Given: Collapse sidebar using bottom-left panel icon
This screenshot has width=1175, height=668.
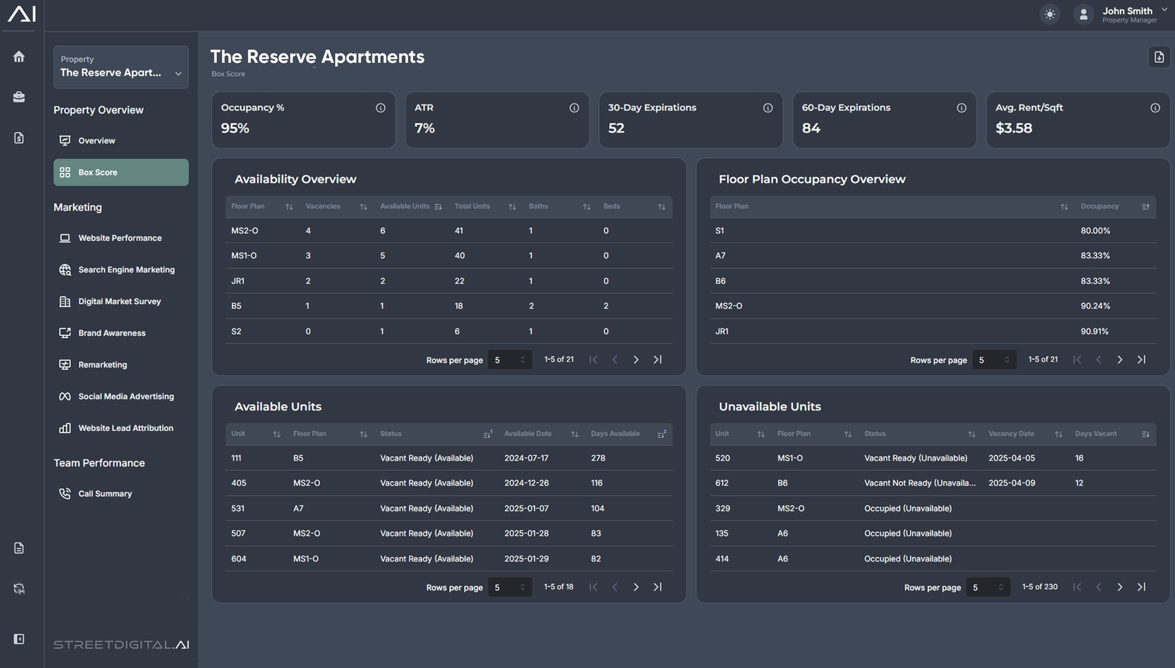Looking at the screenshot, I should 19,639.
